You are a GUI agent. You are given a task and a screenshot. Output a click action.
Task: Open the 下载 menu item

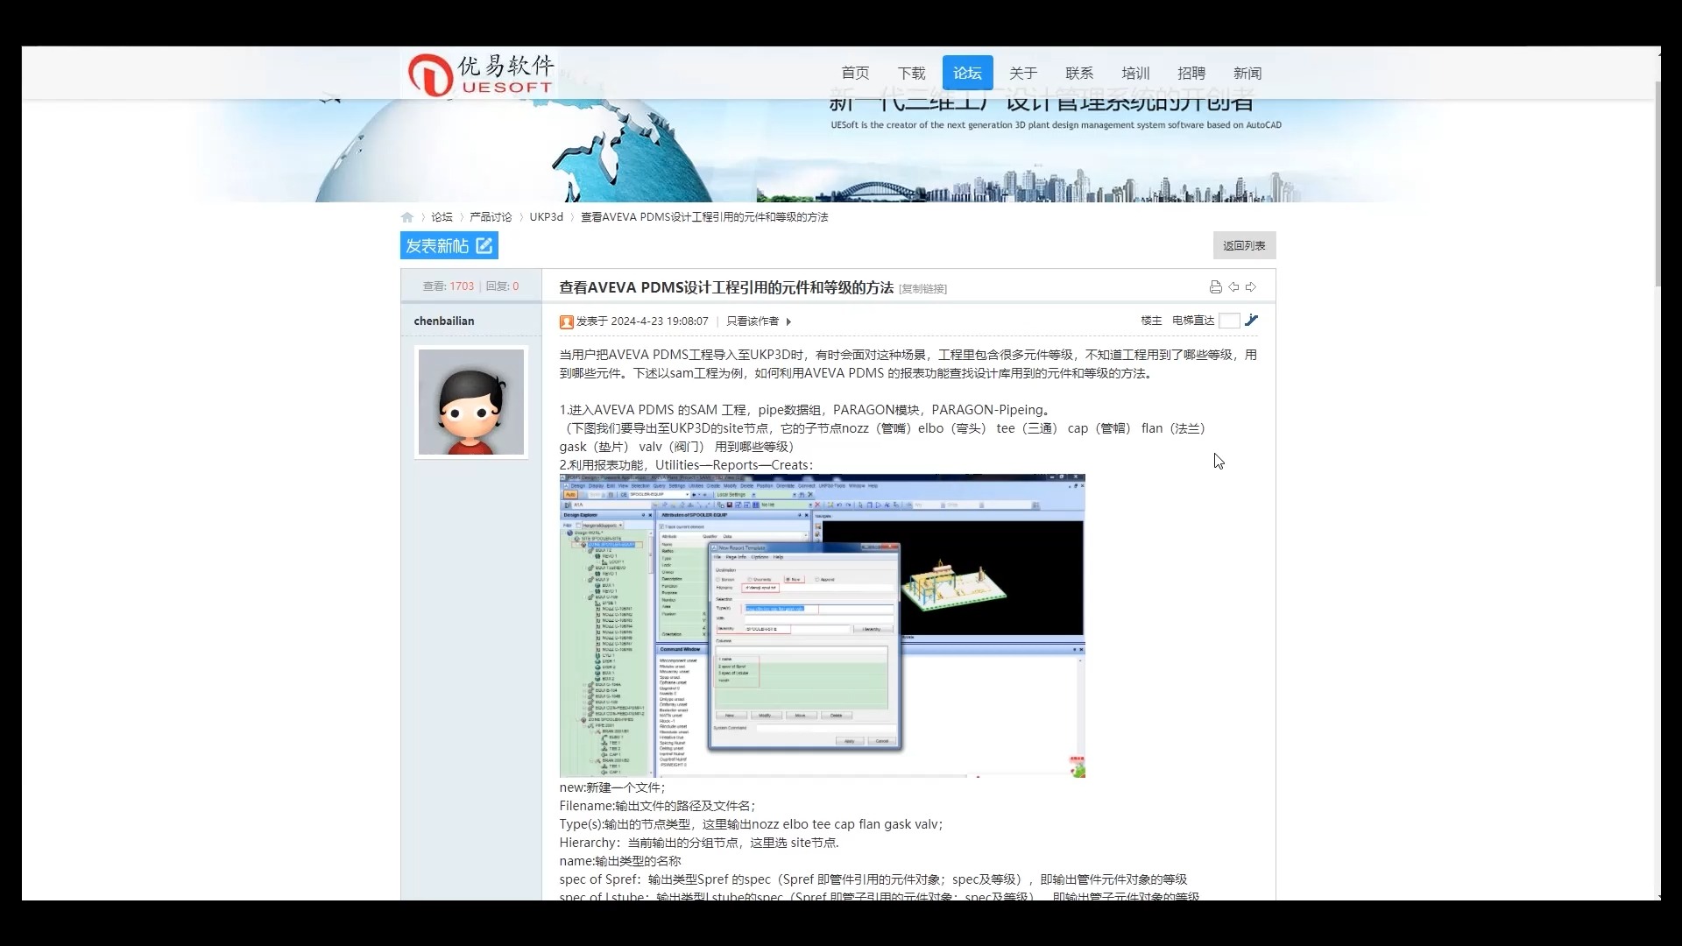click(x=911, y=73)
